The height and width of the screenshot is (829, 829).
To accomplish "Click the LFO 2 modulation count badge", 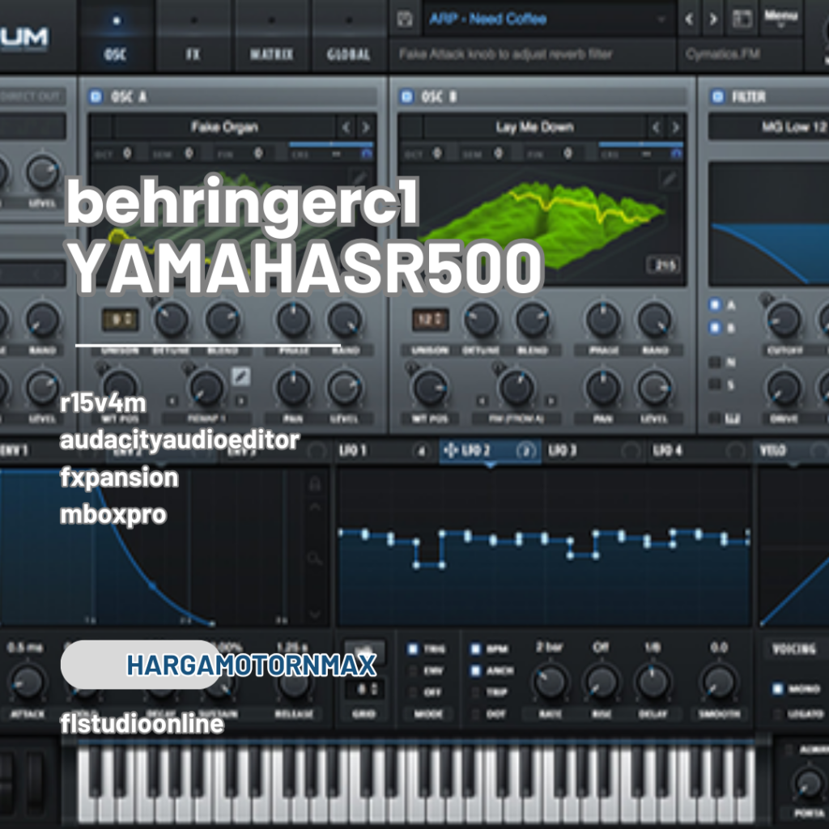I will (x=525, y=451).
